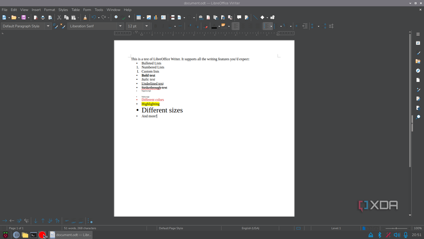The width and height of the screenshot is (424, 239).
Task: Toggle Underline formatting button
Action: [x=170, y=26]
